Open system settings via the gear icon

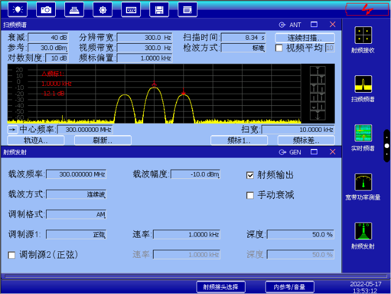coord(102,10)
